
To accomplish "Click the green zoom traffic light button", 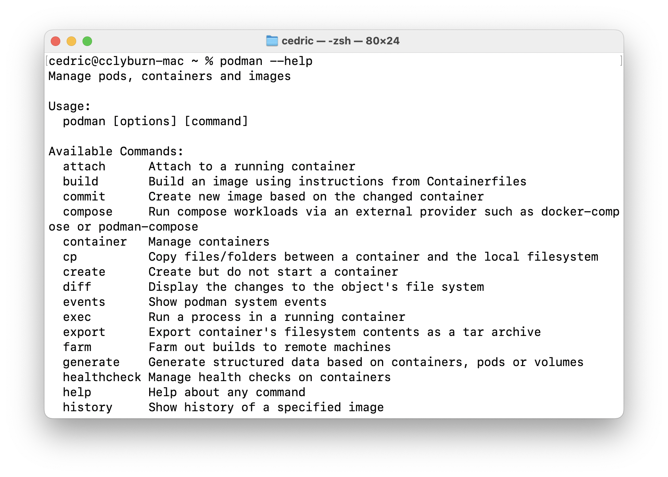I will (88, 40).
